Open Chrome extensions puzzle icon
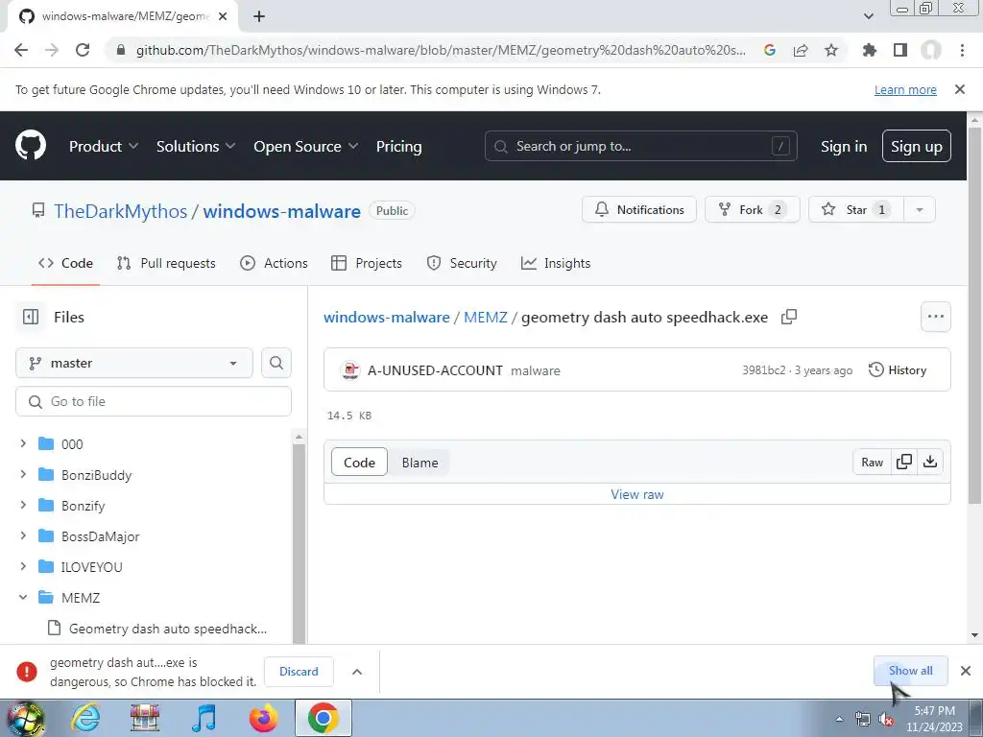This screenshot has height=737, width=983. tap(870, 50)
